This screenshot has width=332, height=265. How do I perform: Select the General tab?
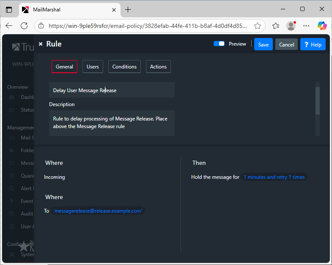coord(64,67)
